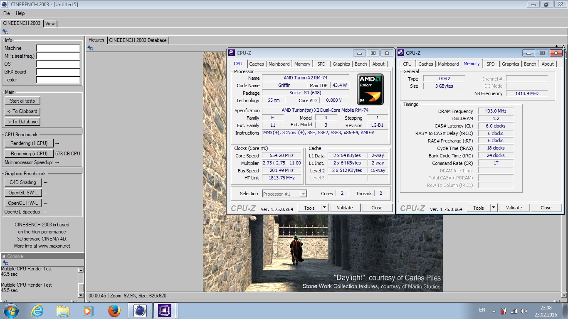
Task: Minimize the left CPU-Z window
Action: 359,53
